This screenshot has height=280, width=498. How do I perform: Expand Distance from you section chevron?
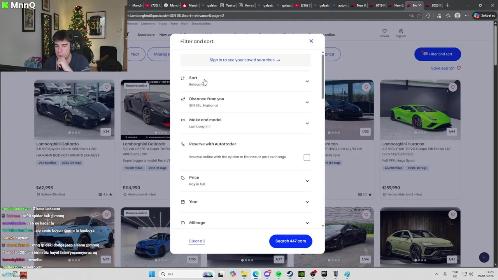point(307,102)
